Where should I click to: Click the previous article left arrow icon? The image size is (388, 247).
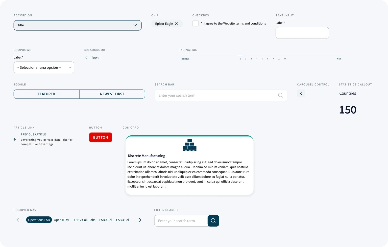point(15,140)
